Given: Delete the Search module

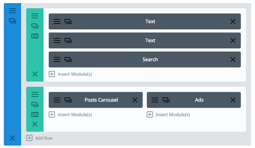Looking at the screenshot, I should pos(233,59).
